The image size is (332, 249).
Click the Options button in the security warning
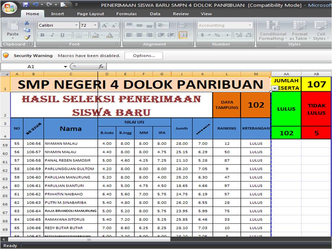[x=144, y=56]
